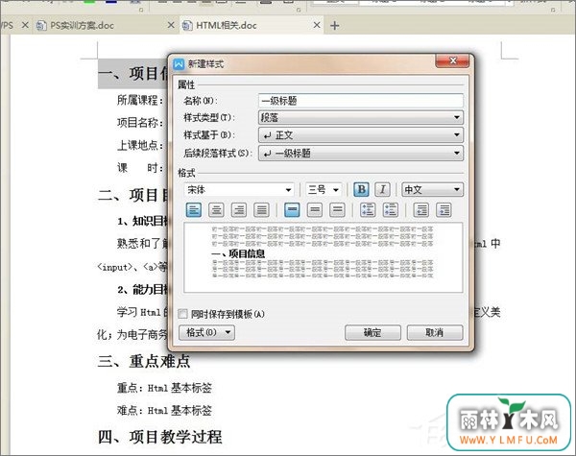Close the 新建样式 dialog

pyautogui.click(x=452, y=60)
